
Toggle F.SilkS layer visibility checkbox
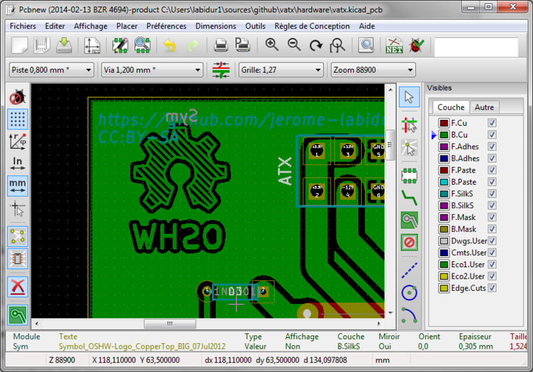(x=492, y=193)
